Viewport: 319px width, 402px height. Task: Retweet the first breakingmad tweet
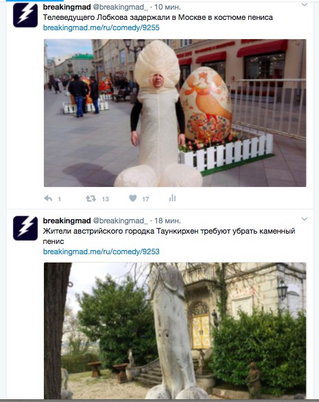click(91, 198)
